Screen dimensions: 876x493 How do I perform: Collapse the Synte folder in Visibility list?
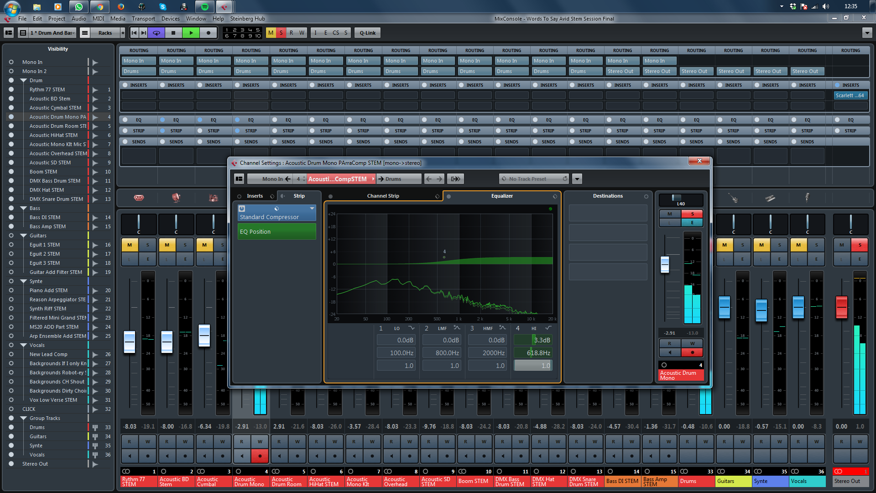pos(23,281)
